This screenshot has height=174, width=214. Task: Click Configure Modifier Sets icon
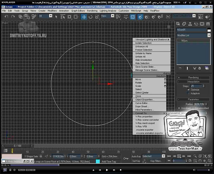point(207,68)
